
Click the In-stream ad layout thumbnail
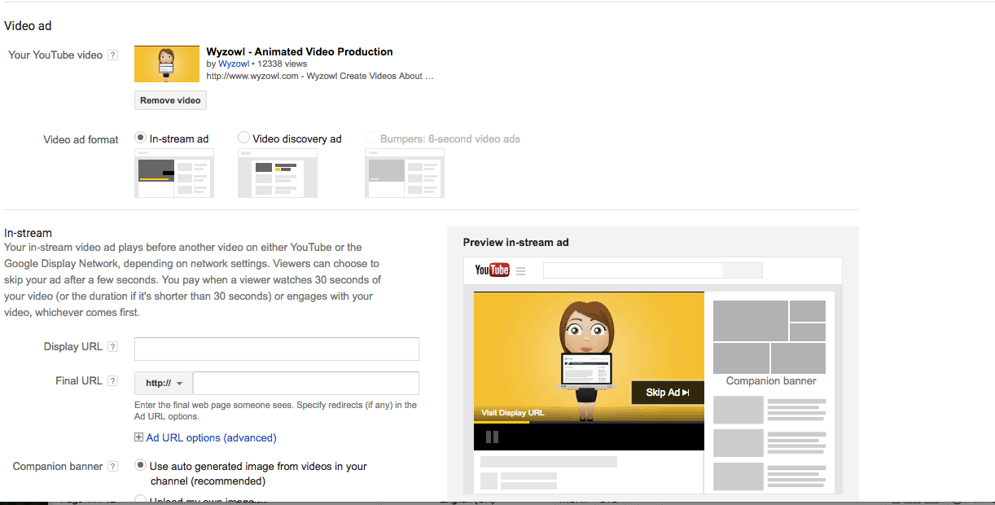174,173
